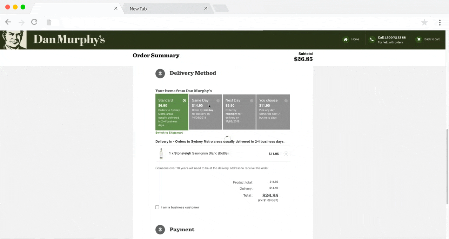Click the Call 1300 72 33 88 text

(392, 38)
